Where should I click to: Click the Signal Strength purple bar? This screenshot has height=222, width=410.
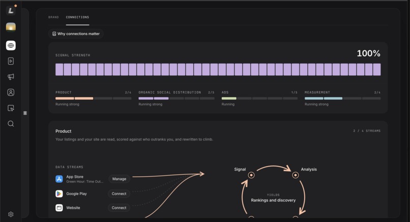click(218, 69)
